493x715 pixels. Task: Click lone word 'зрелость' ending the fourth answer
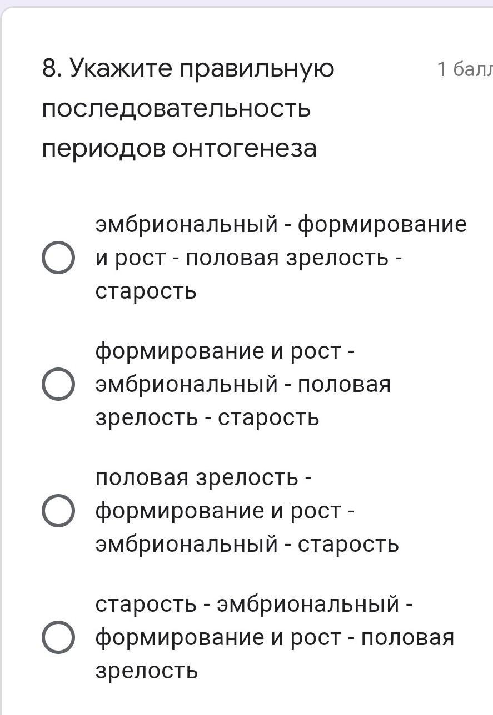[x=146, y=671]
